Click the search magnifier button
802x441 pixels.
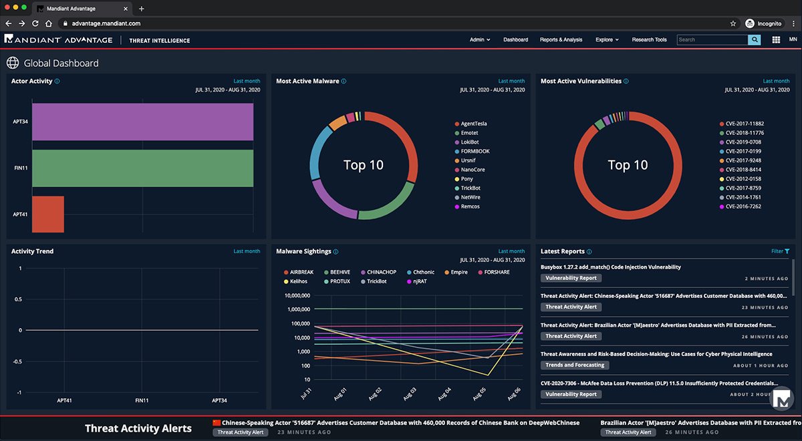tap(755, 40)
